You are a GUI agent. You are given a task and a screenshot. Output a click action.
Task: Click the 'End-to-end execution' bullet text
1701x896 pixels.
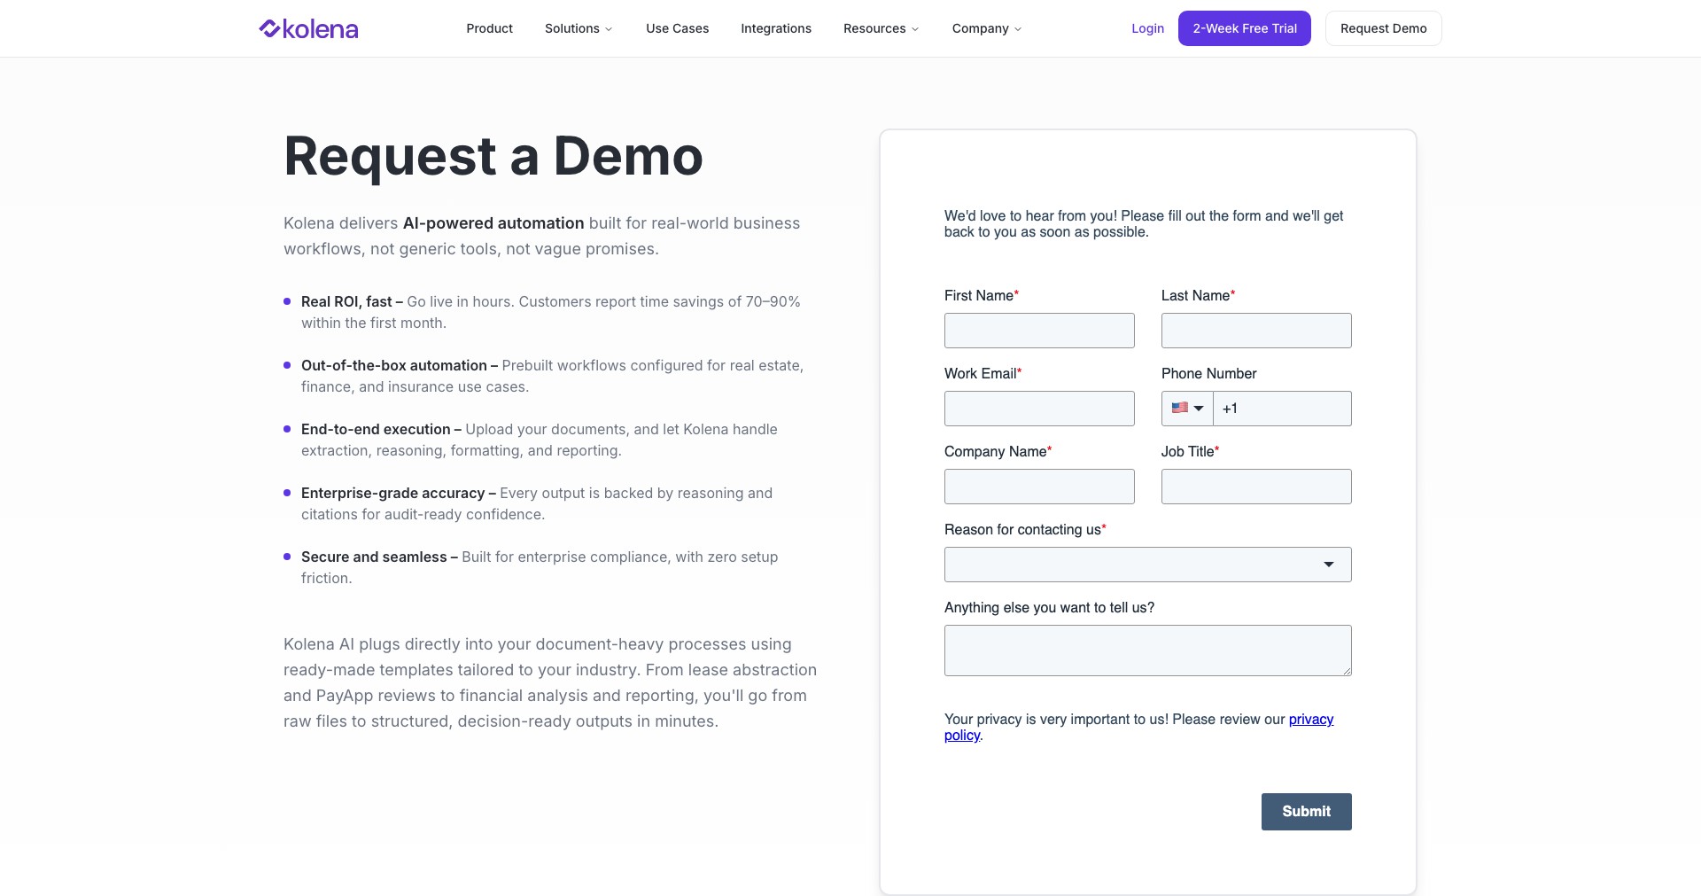pos(381,430)
